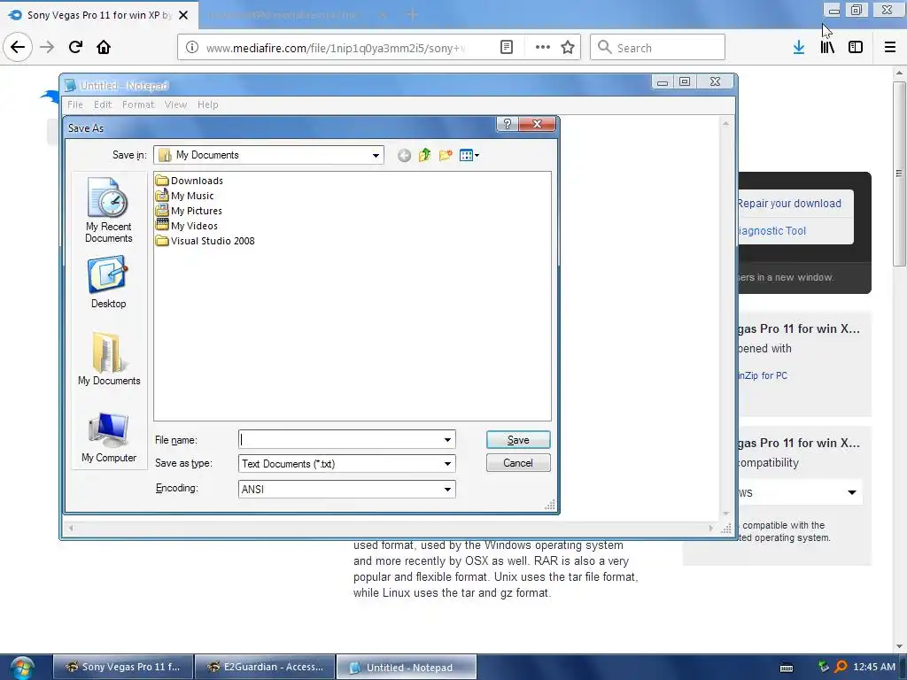Open Notepad Edit menu
Viewport: 907px width, 680px height.
pos(103,104)
